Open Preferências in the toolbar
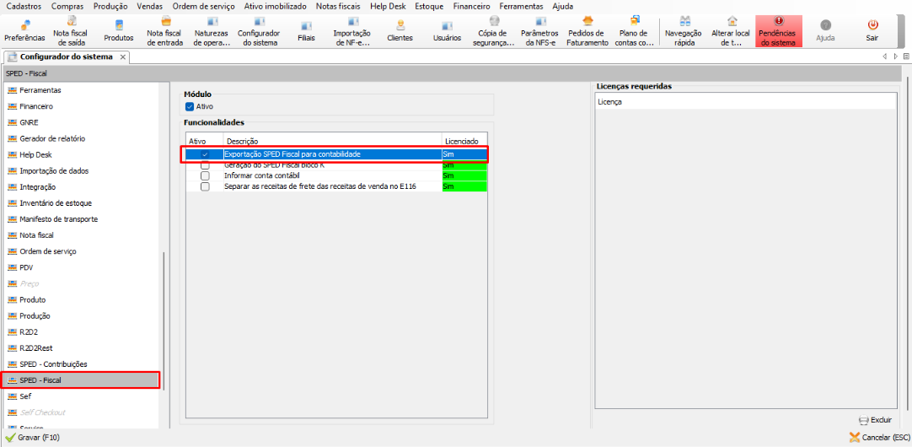 [x=24, y=30]
